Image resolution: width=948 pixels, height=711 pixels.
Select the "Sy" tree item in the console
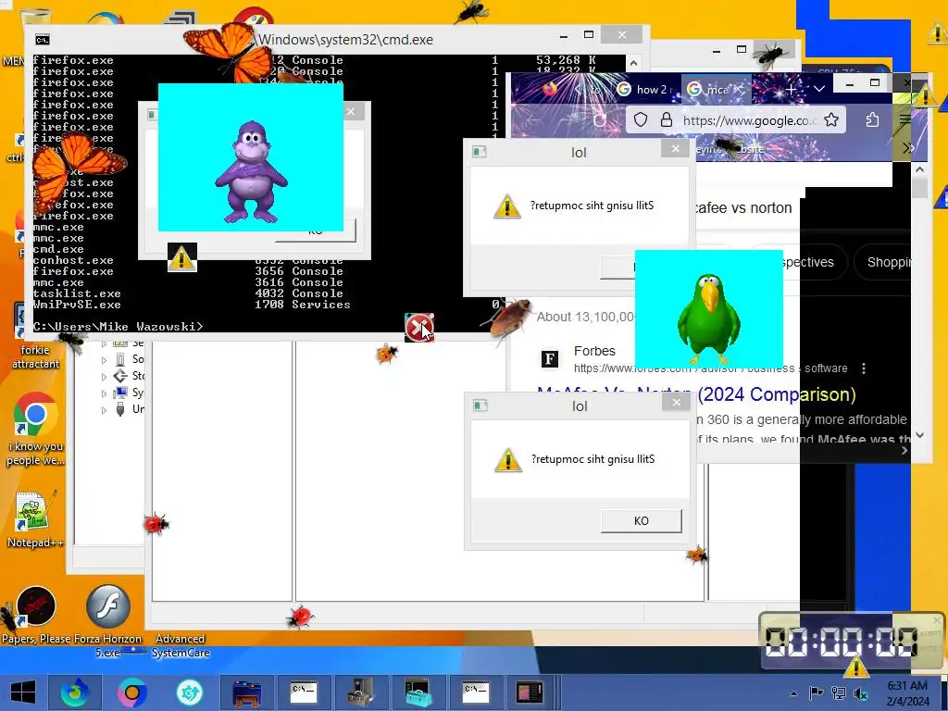click(129, 393)
